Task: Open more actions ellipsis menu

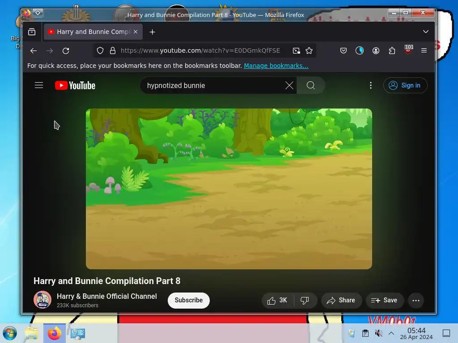Action: 416,301
